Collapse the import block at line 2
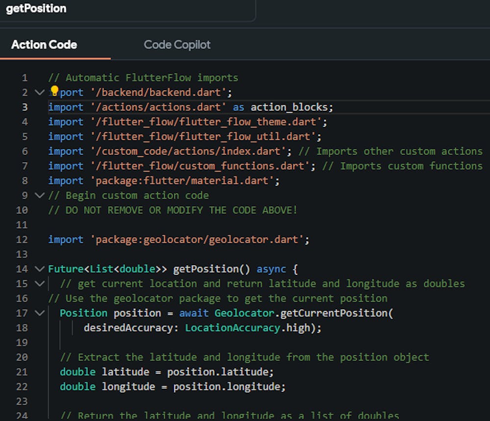490x421 pixels. 39,92
